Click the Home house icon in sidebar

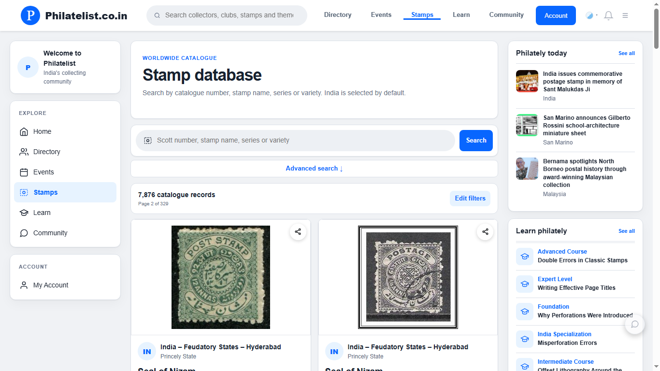(24, 131)
